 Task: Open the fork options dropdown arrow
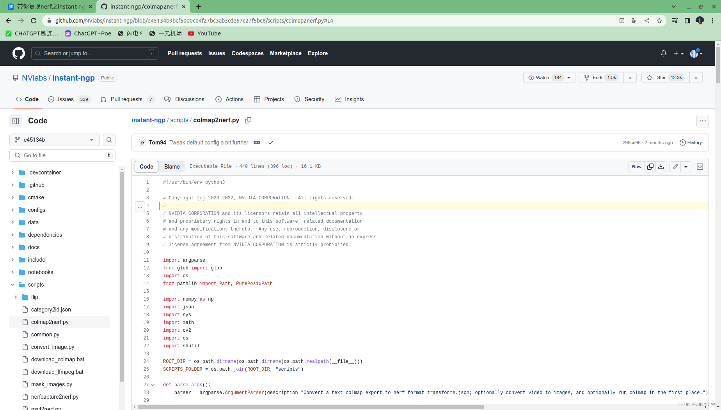point(630,77)
